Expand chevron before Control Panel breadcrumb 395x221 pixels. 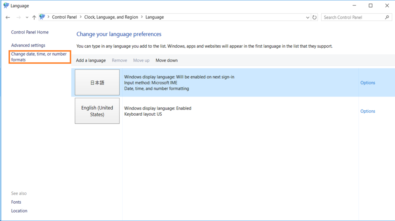(x=48, y=17)
